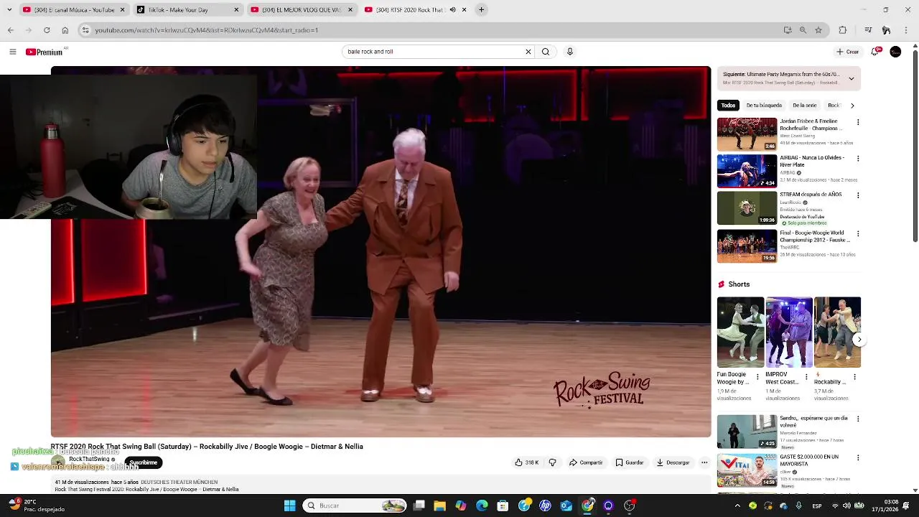Select the 'De la serie' chip
Image resolution: width=919 pixels, height=517 pixels.
805,106
